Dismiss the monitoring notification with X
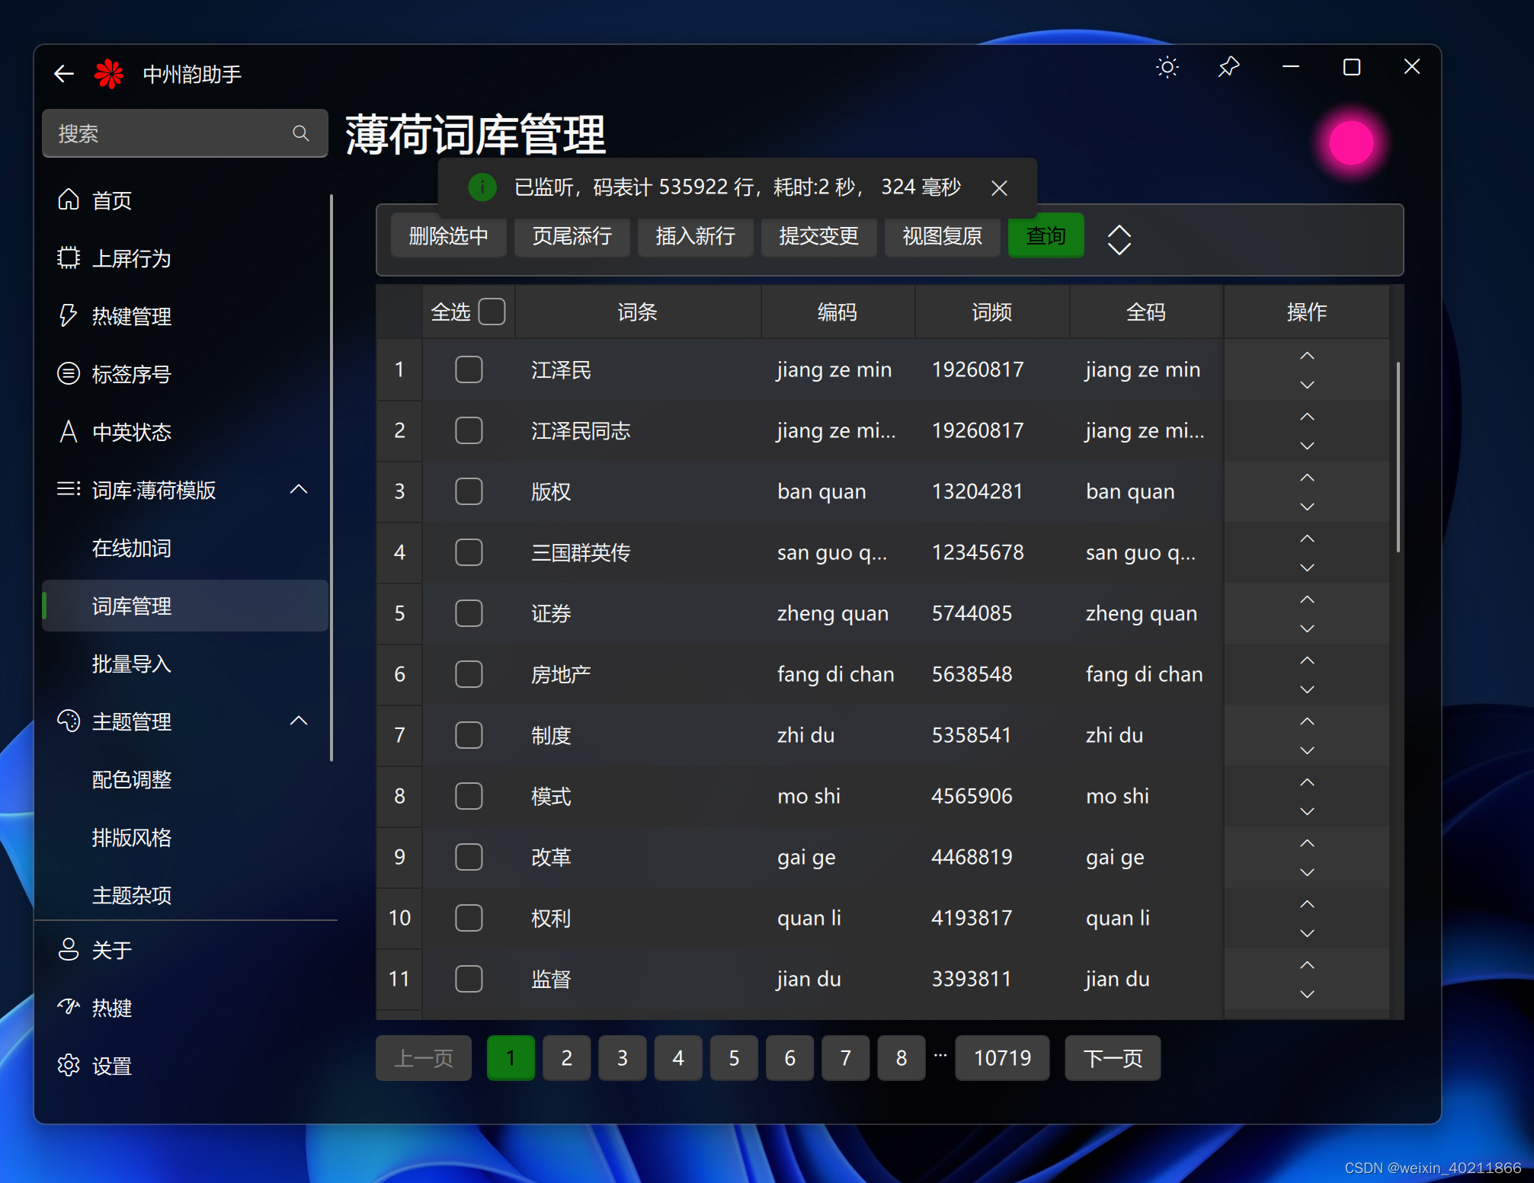The height and width of the screenshot is (1183, 1534). click(999, 188)
